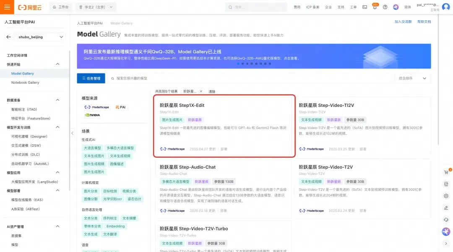Click the cloud shell terminal icon
Viewport: 453px width, 252px height.
pyautogui.click(x=364, y=7)
